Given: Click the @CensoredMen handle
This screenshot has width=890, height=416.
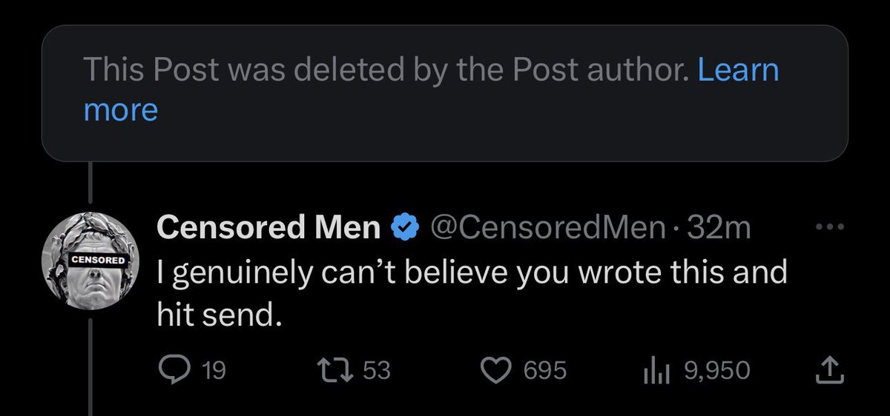Looking at the screenshot, I should click(547, 229).
